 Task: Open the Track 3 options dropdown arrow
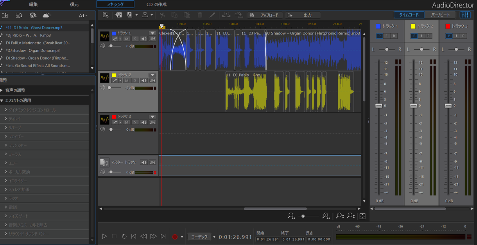[152, 117]
